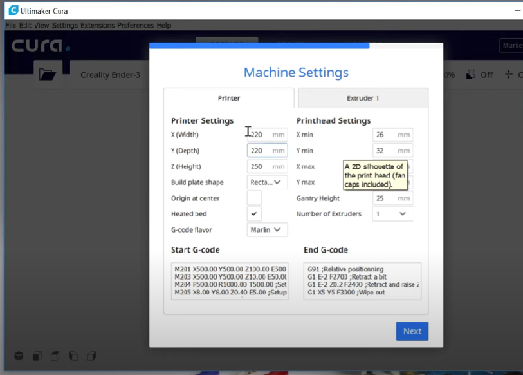The image size is (523, 375).
Task: Click the adhesion icon next to Off
Action: point(508,75)
